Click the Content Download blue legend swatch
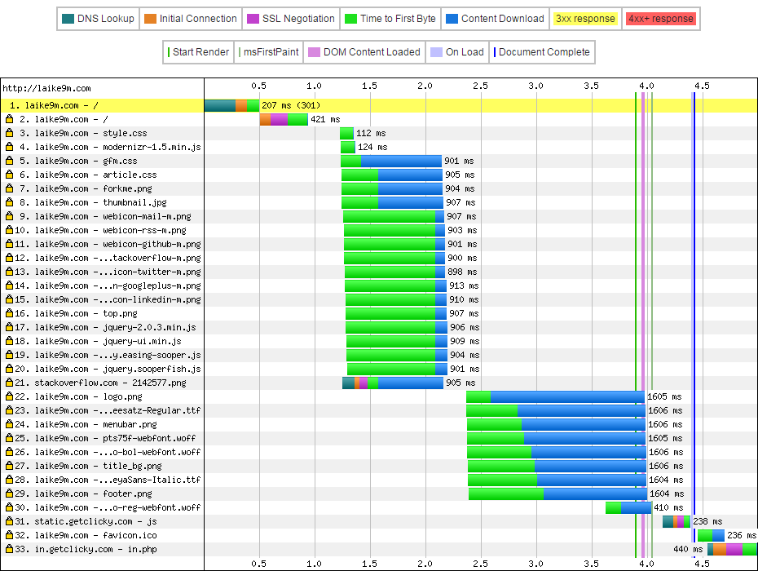The image size is (758, 571). click(452, 19)
